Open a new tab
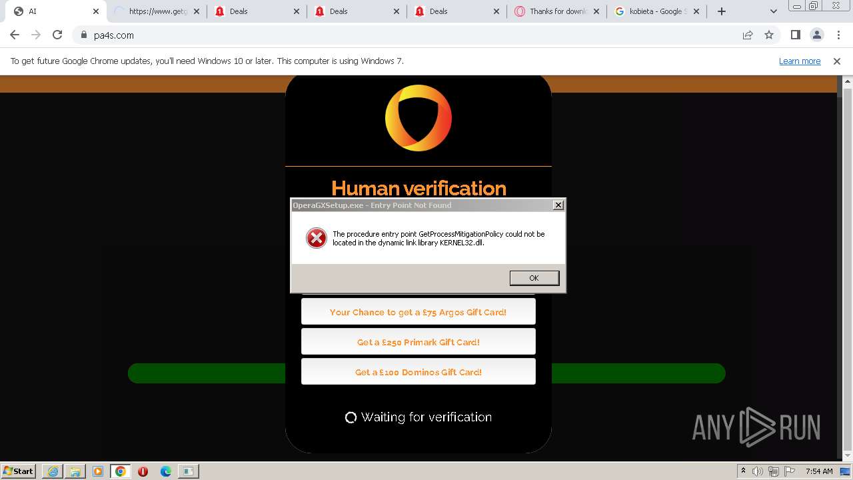The width and height of the screenshot is (853, 480). (x=722, y=11)
